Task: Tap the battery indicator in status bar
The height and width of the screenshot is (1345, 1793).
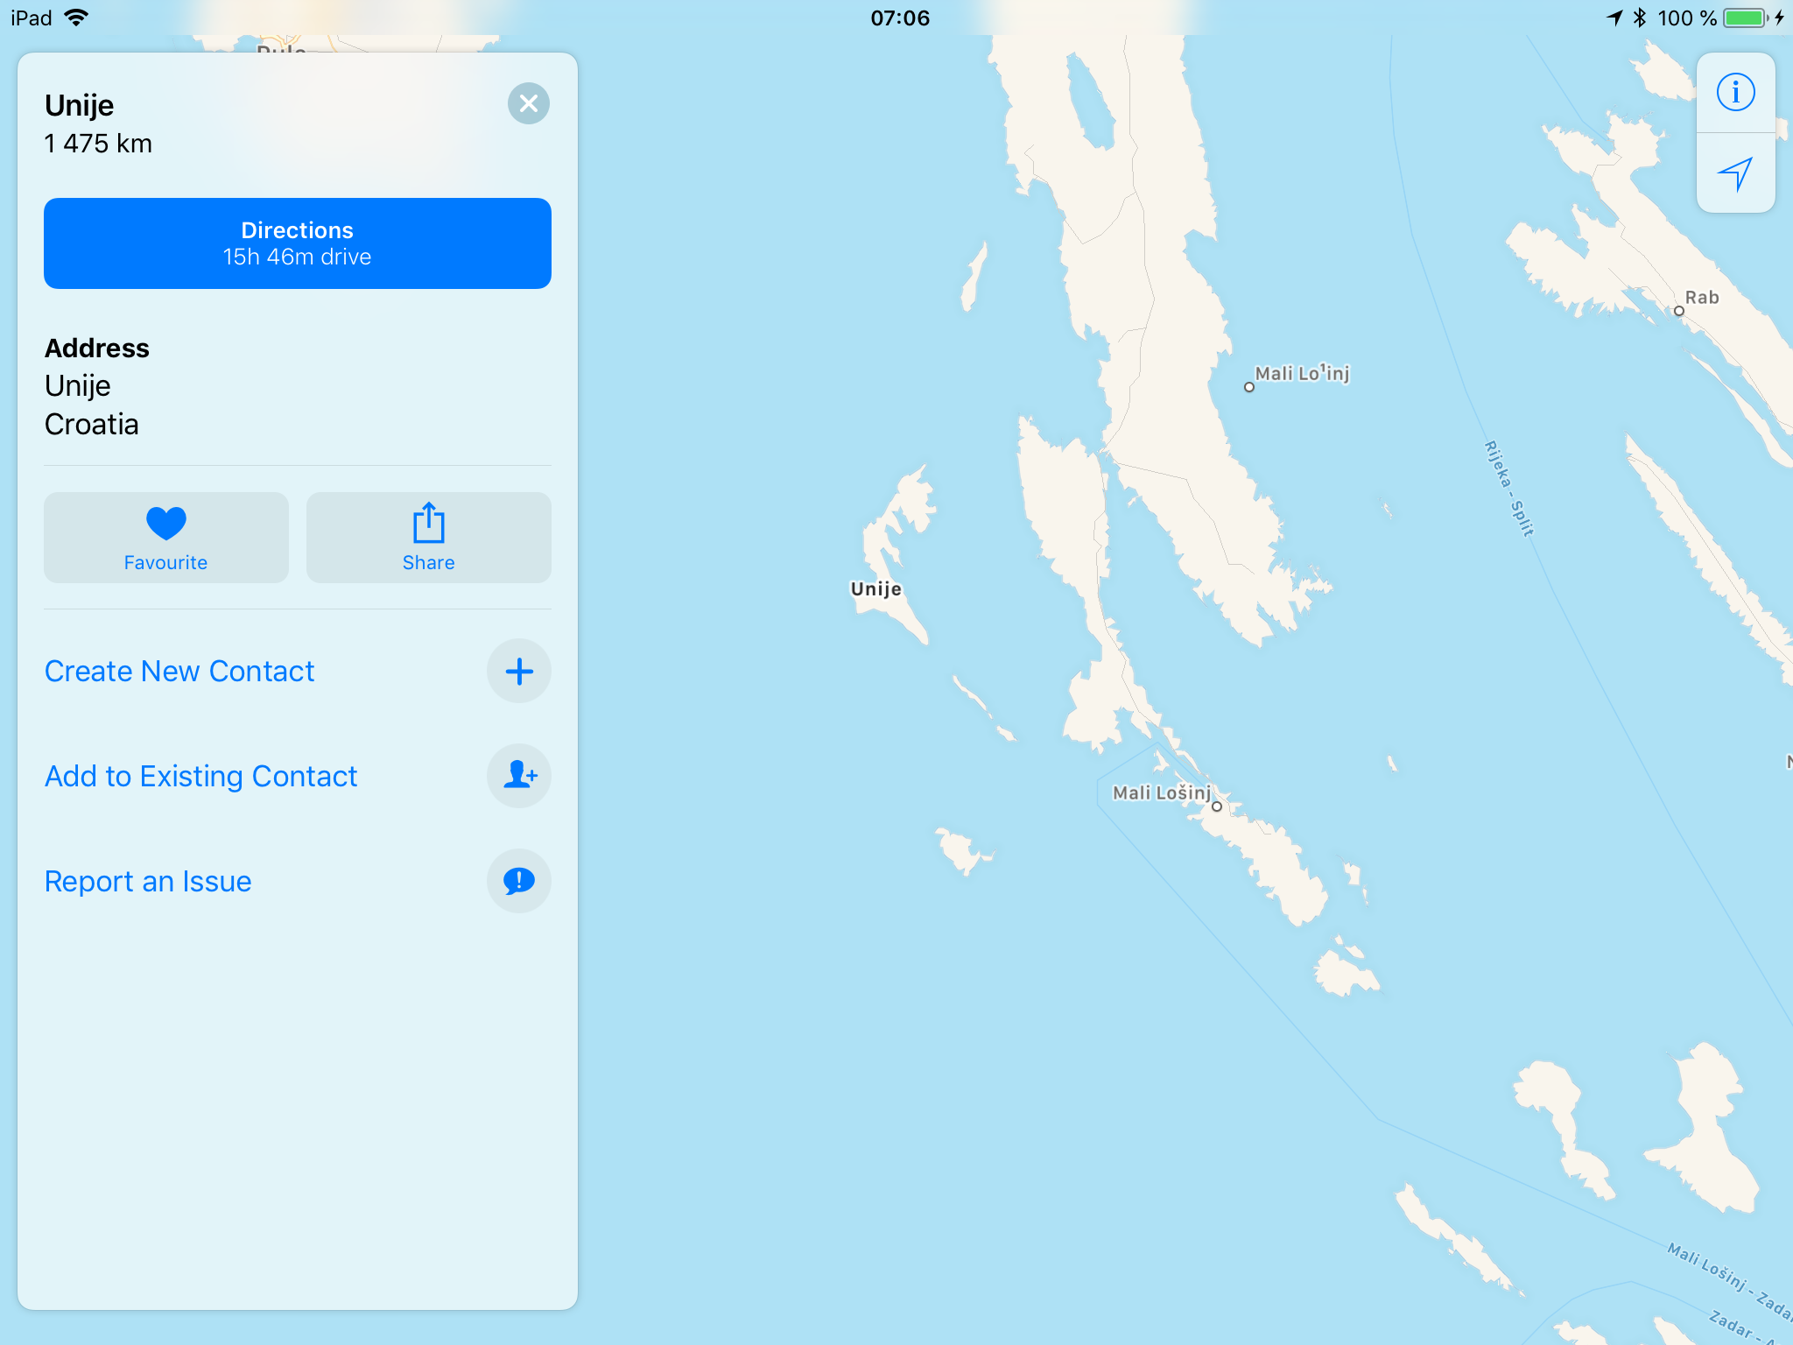Action: [x=1746, y=18]
